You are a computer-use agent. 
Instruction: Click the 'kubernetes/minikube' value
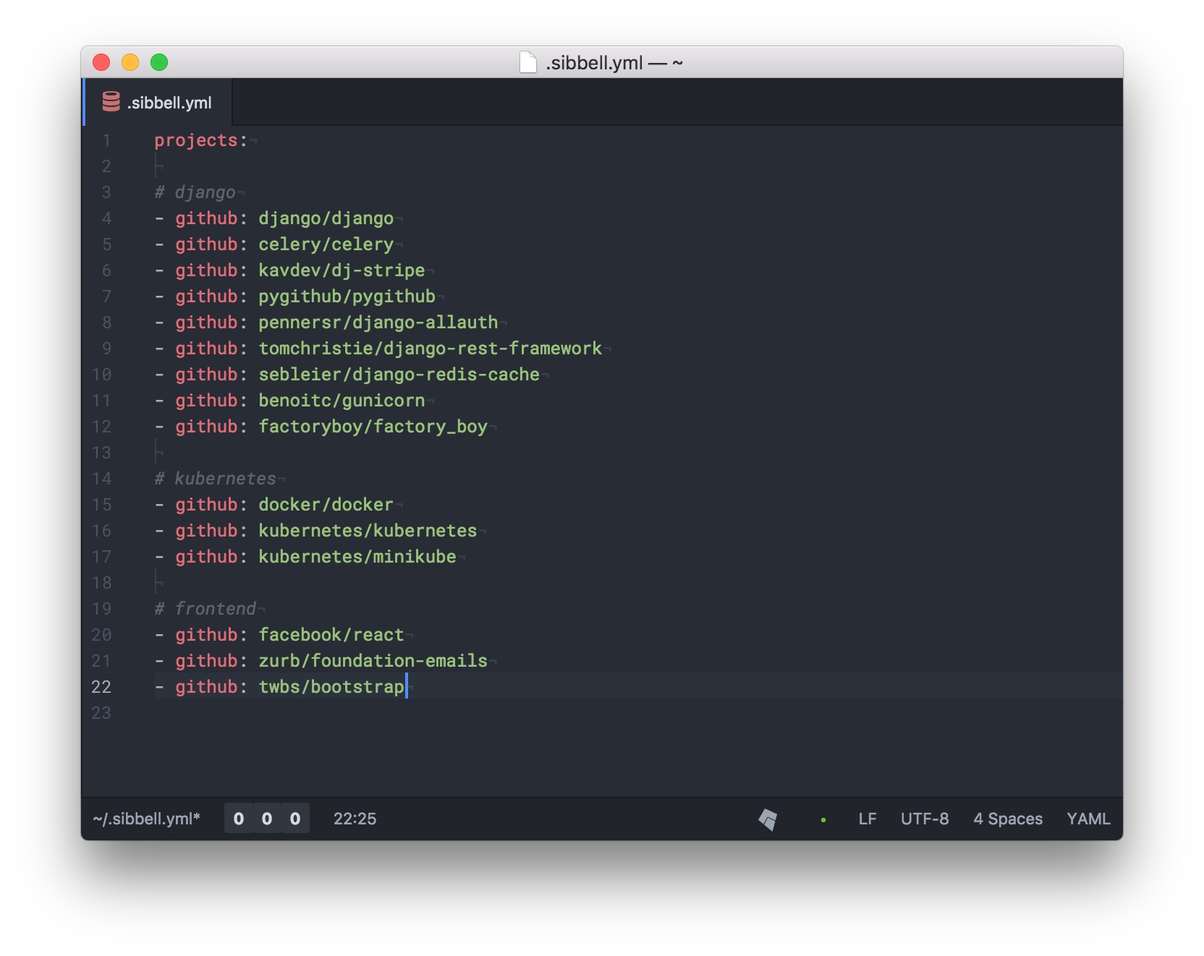click(357, 557)
